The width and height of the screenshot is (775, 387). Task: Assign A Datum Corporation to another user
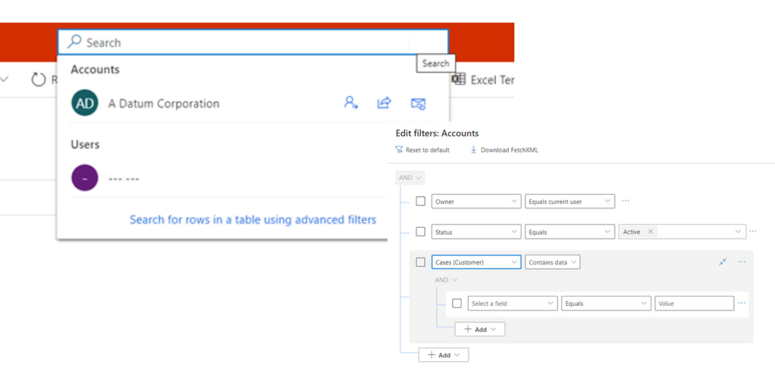351,103
